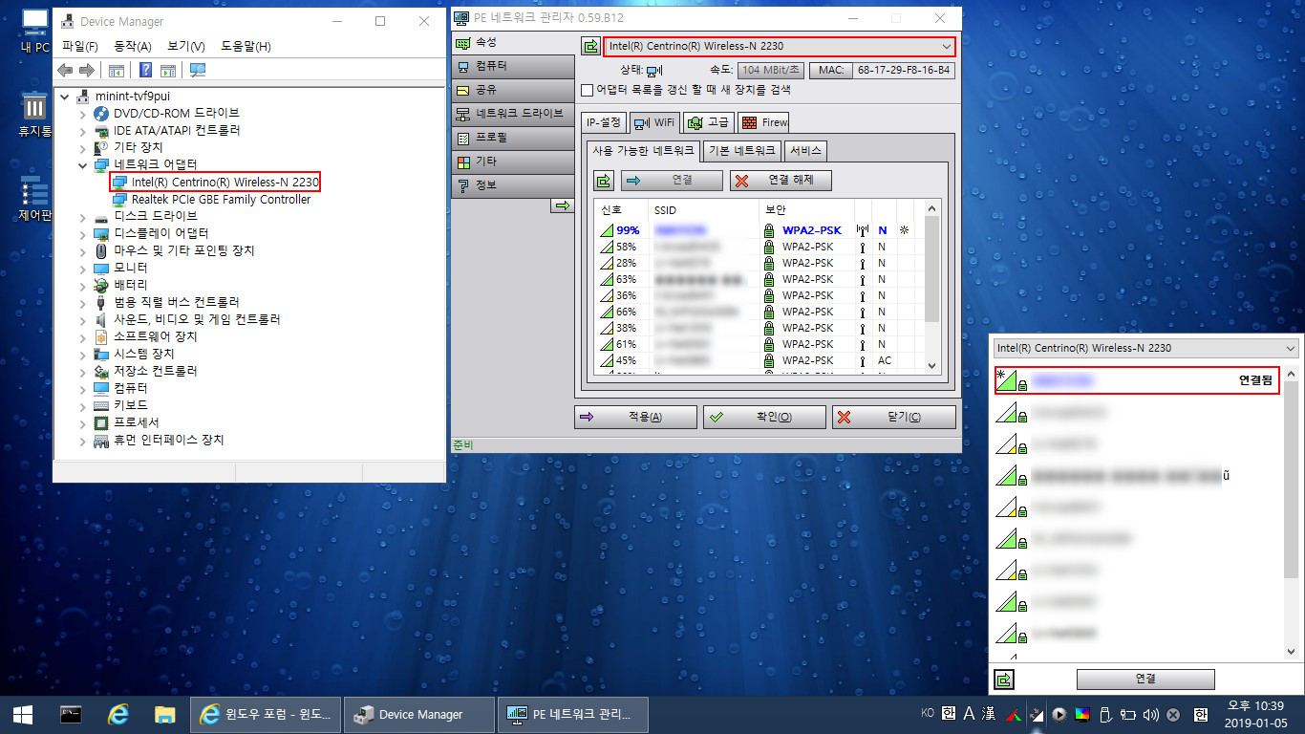Switch to the 기본 네트워크 tab
The width and height of the screenshot is (1305, 734).
(742, 151)
